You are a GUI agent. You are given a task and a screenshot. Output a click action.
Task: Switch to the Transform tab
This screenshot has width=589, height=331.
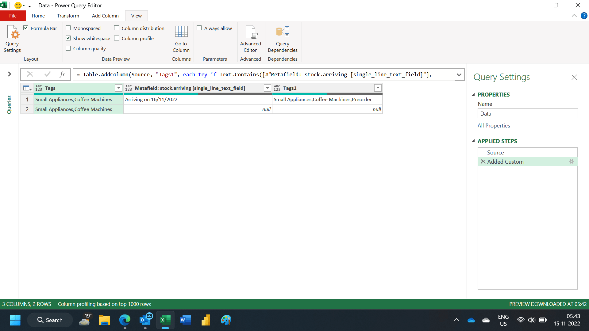(68, 16)
